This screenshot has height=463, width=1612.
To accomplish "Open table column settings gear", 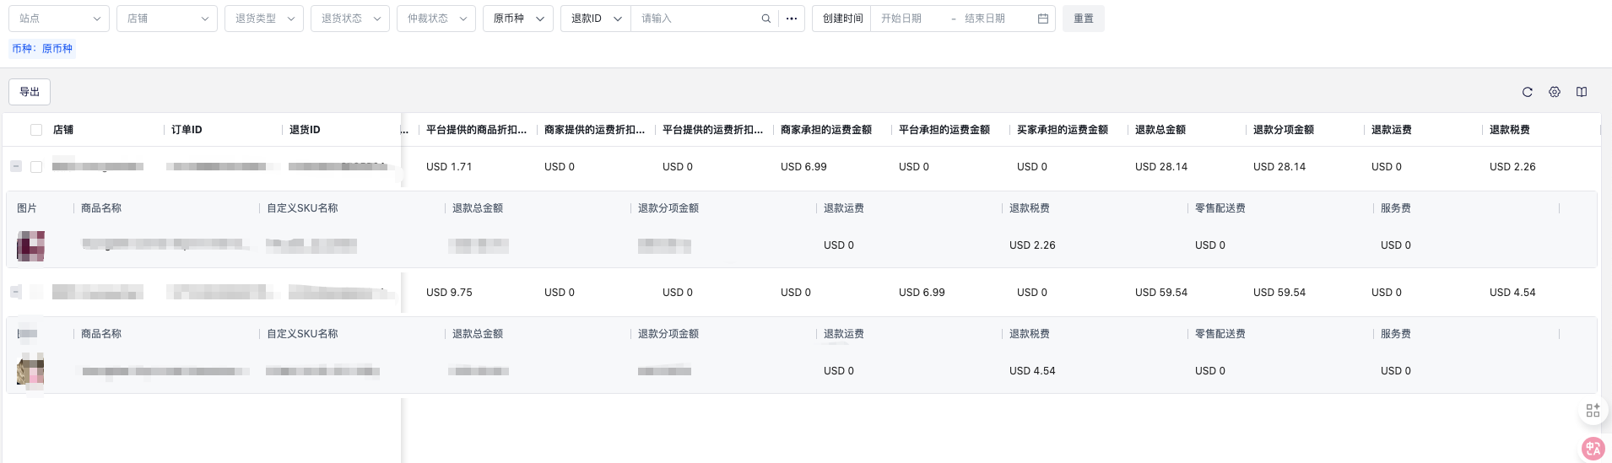I will [1554, 92].
